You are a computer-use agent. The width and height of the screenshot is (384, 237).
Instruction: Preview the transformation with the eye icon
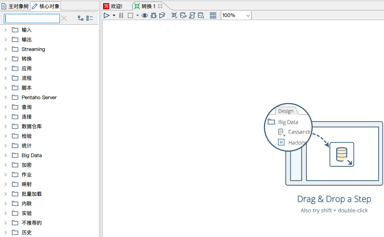point(145,15)
